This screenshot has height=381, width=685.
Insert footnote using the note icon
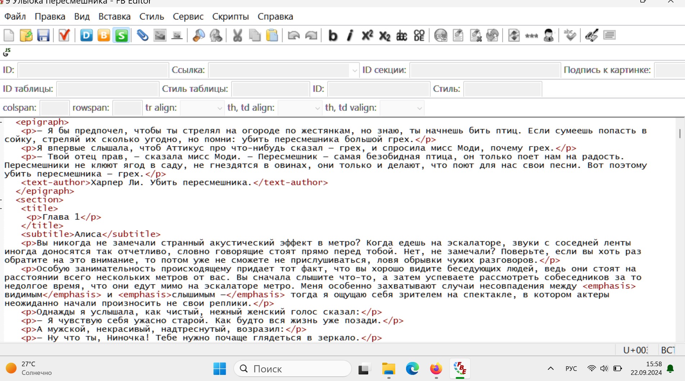click(458, 35)
